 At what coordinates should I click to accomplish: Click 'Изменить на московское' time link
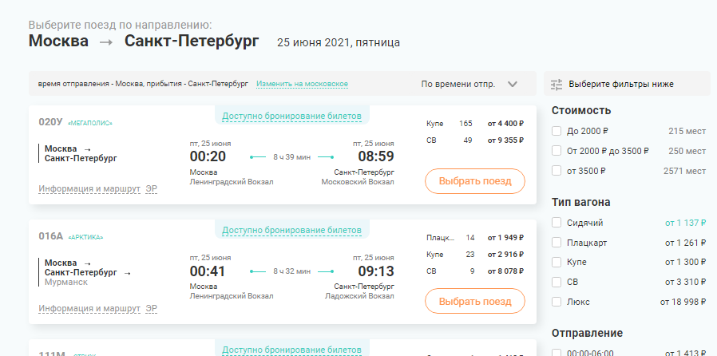click(x=302, y=84)
